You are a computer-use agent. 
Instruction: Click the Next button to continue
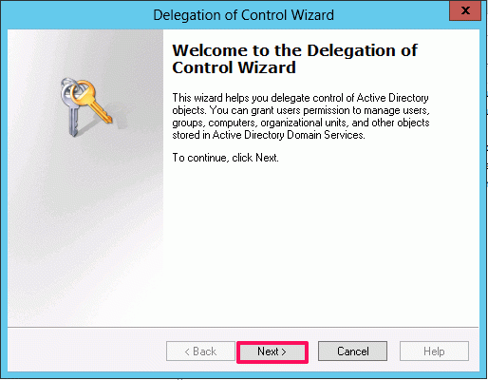coord(272,351)
